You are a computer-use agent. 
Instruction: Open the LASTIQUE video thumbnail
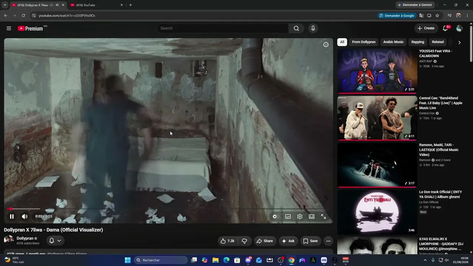point(377,165)
